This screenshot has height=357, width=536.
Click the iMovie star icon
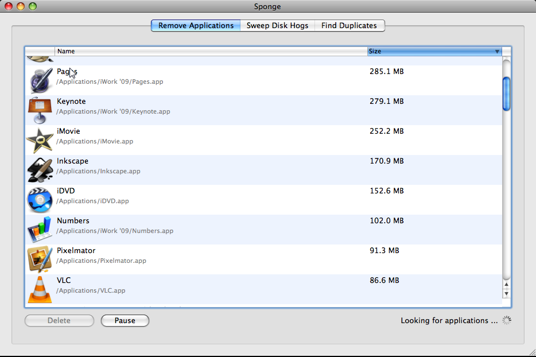[40, 140]
